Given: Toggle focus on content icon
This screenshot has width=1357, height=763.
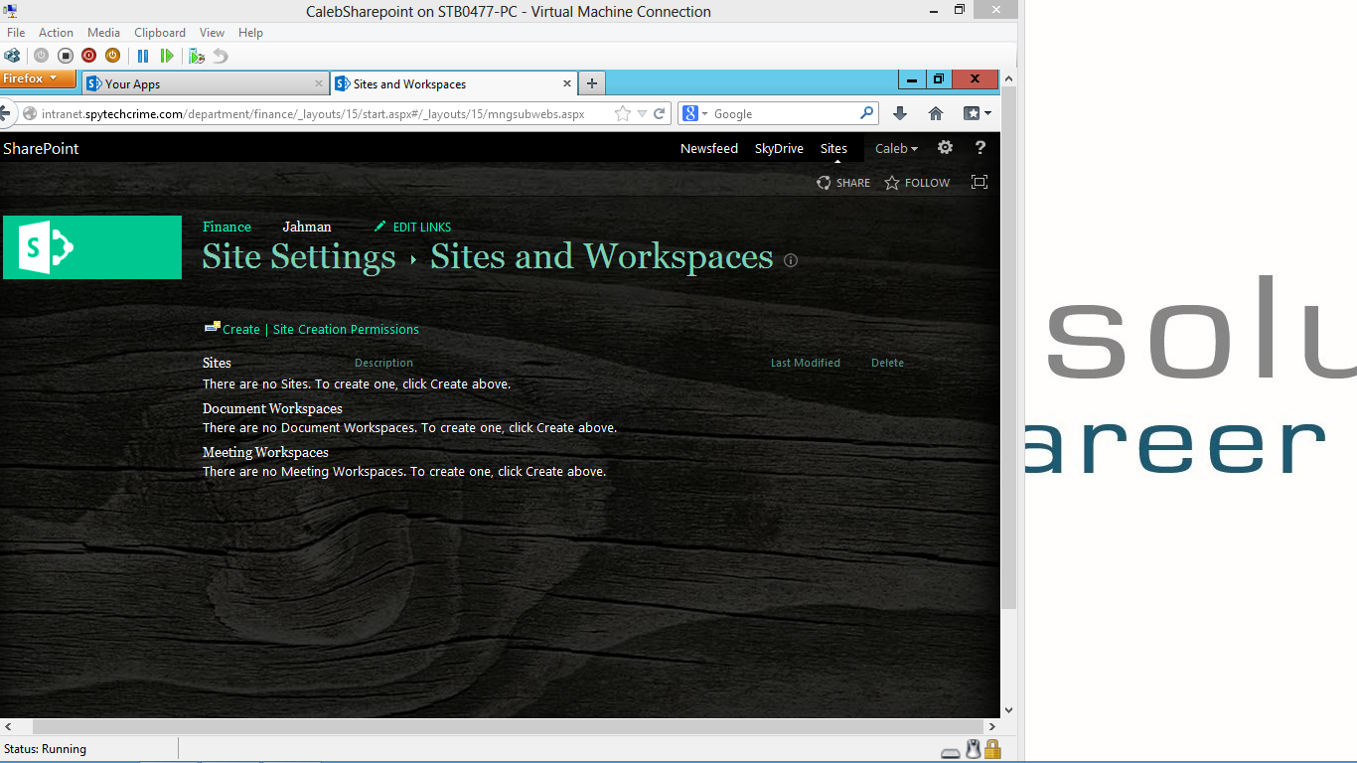Looking at the screenshot, I should point(980,182).
